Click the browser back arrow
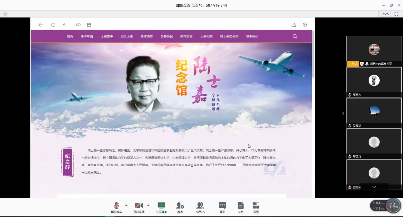 pyautogui.click(x=40, y=25)
